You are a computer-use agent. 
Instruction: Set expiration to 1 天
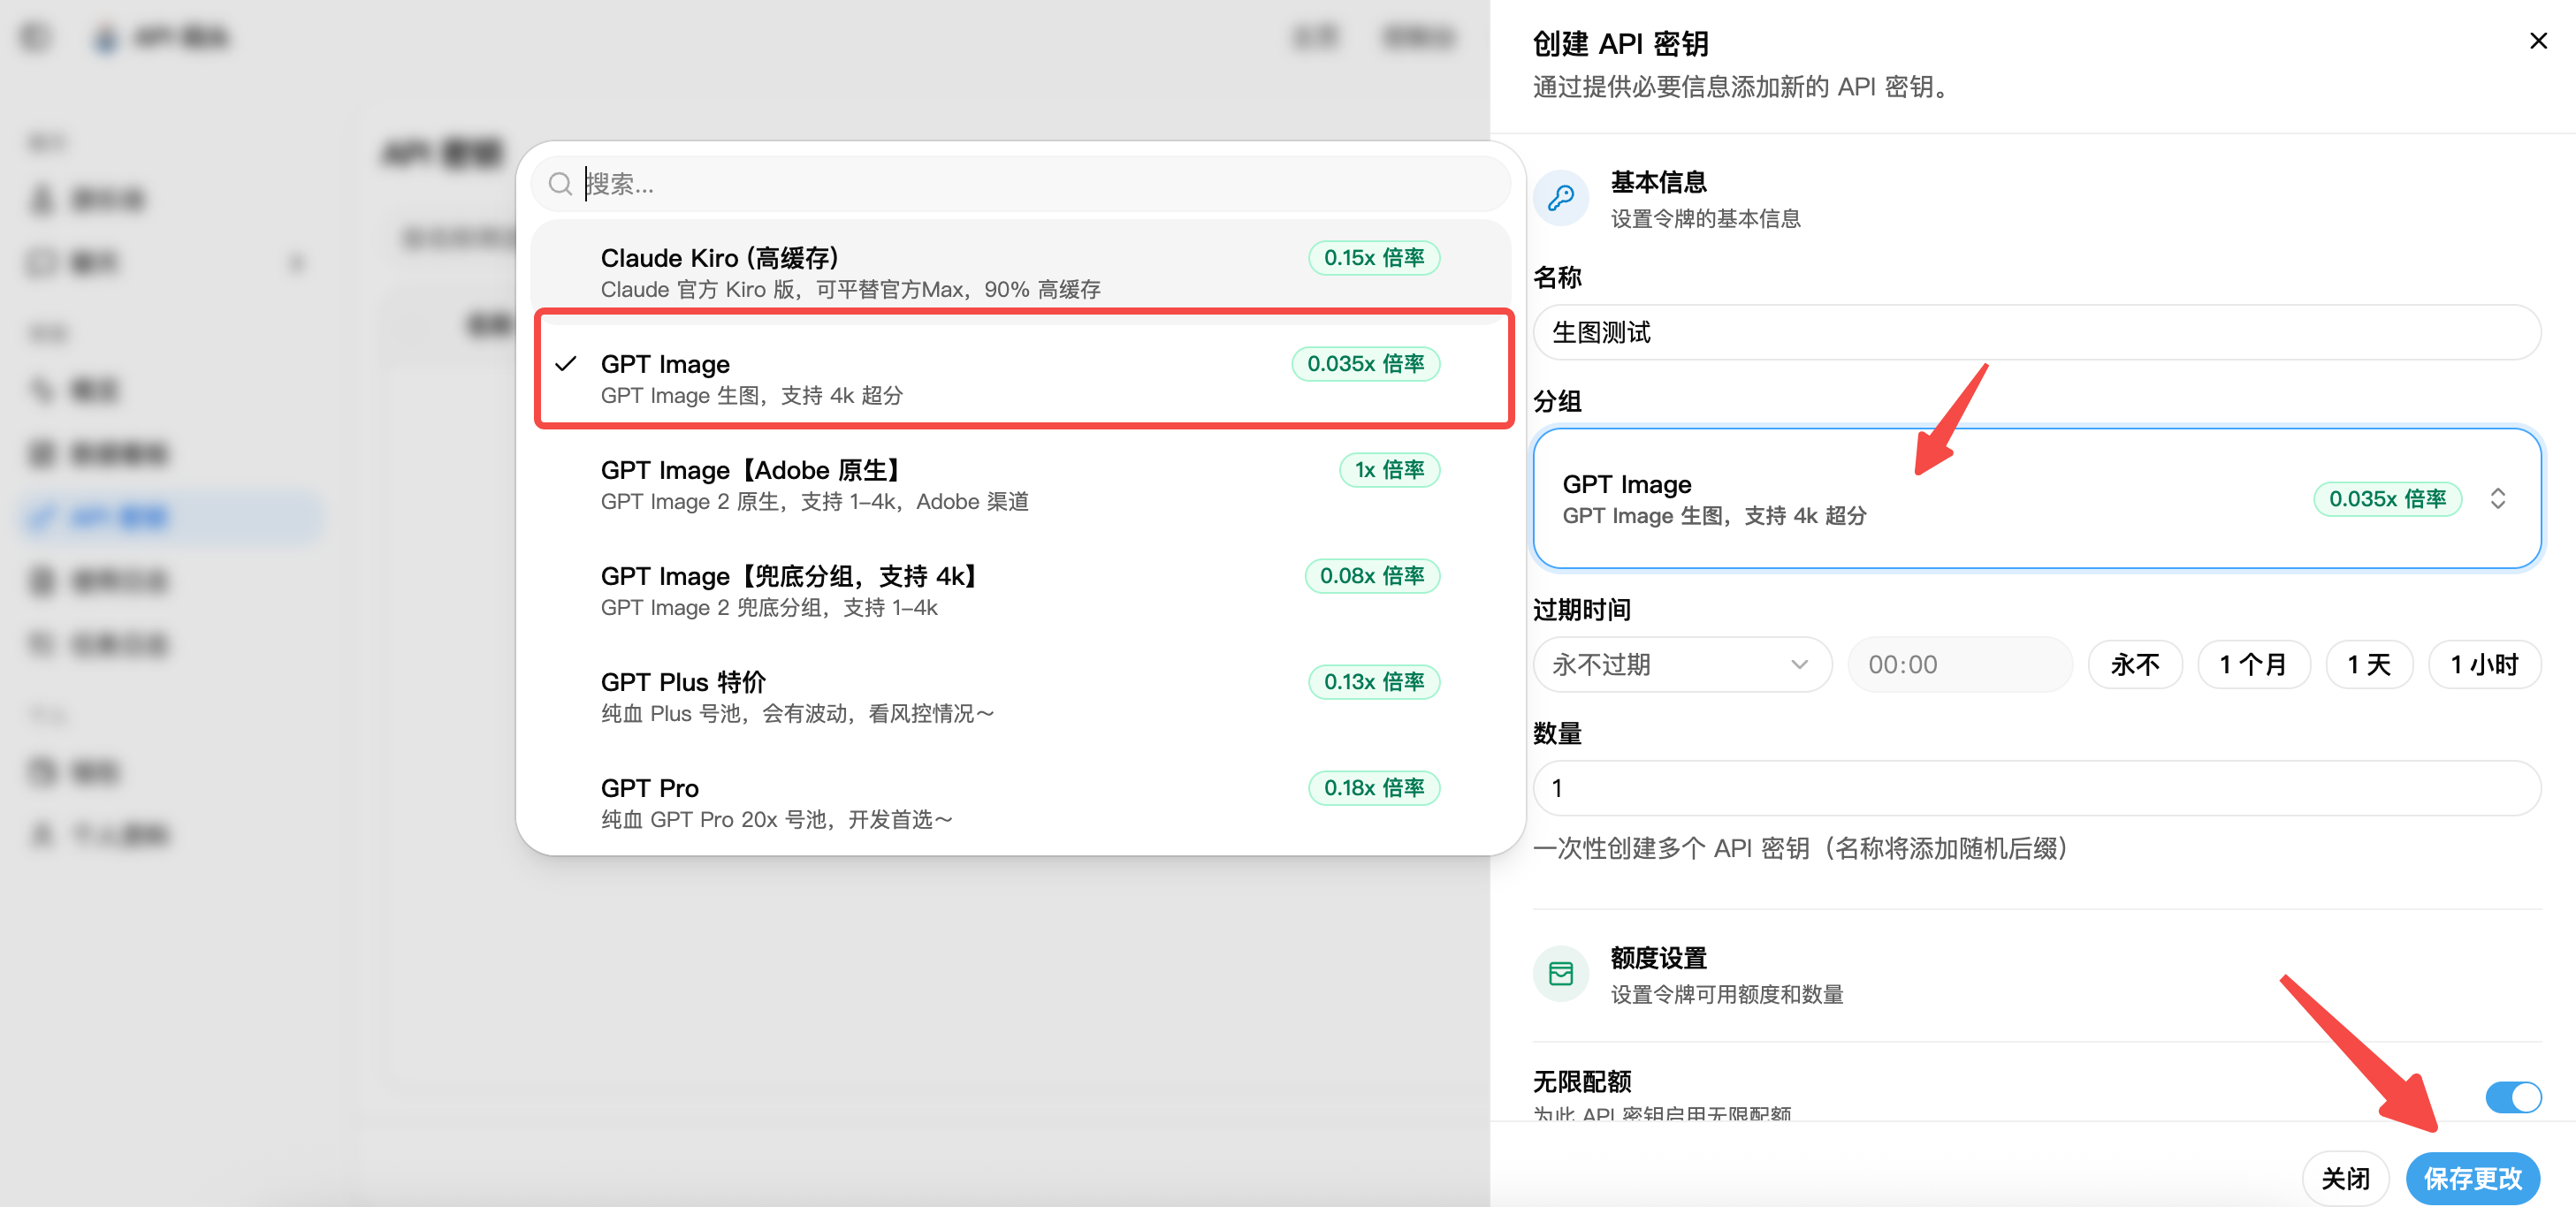coord(2368,664)
